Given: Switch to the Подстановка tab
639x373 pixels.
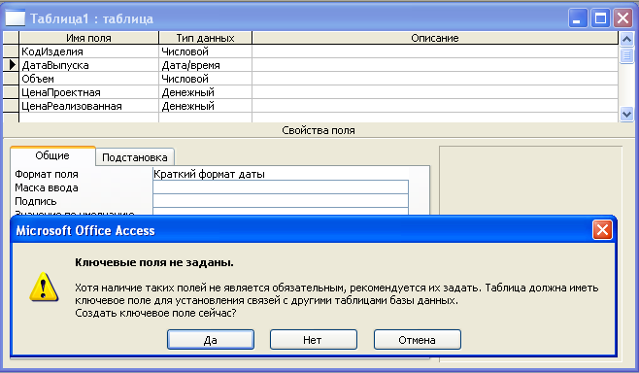Looking at the screenshot, I should click(135, 157).
